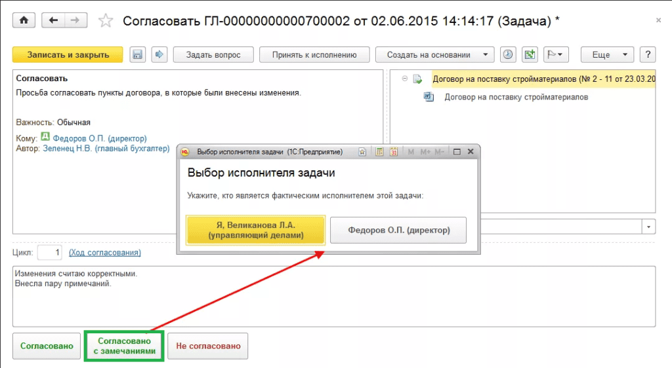Click the green plus table icon

(x=530, y=54)
